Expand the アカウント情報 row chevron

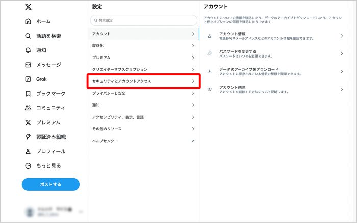point(342,36)
